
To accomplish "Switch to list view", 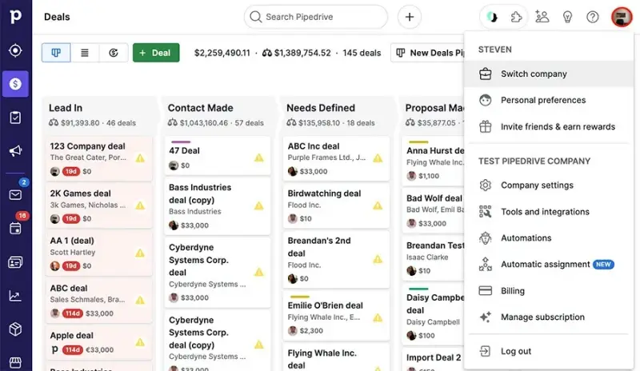I will (85, 53).
